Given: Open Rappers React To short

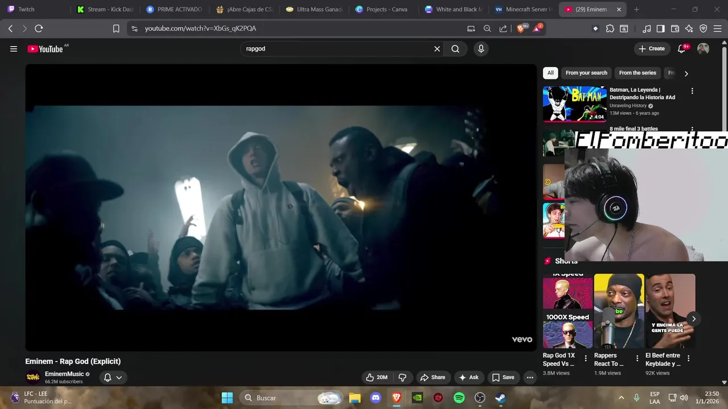Looking at the screenshot, I should [x=619, y=311].
